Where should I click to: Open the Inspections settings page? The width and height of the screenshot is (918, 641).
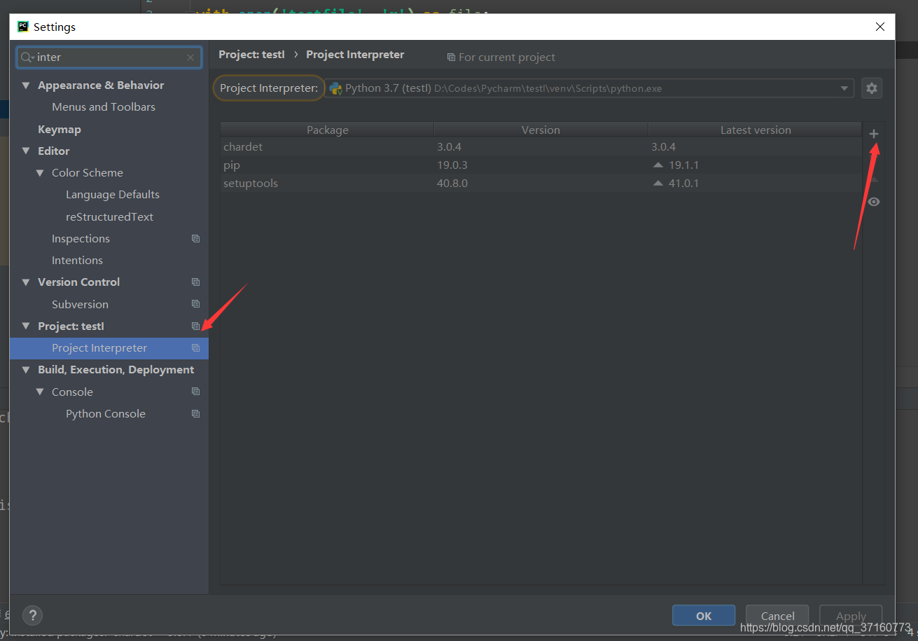pos(81,238)
